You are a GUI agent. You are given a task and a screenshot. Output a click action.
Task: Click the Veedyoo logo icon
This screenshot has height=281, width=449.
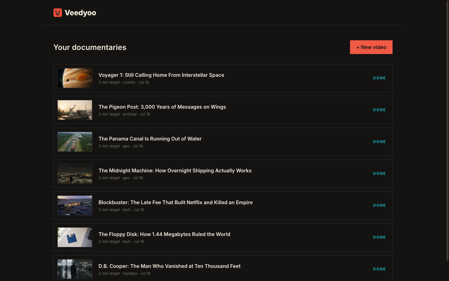[x=58, y=12]
